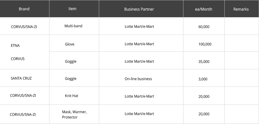Select the 35,000 quantity cell
The image size is (259, 124).
[x=204, y=62]
